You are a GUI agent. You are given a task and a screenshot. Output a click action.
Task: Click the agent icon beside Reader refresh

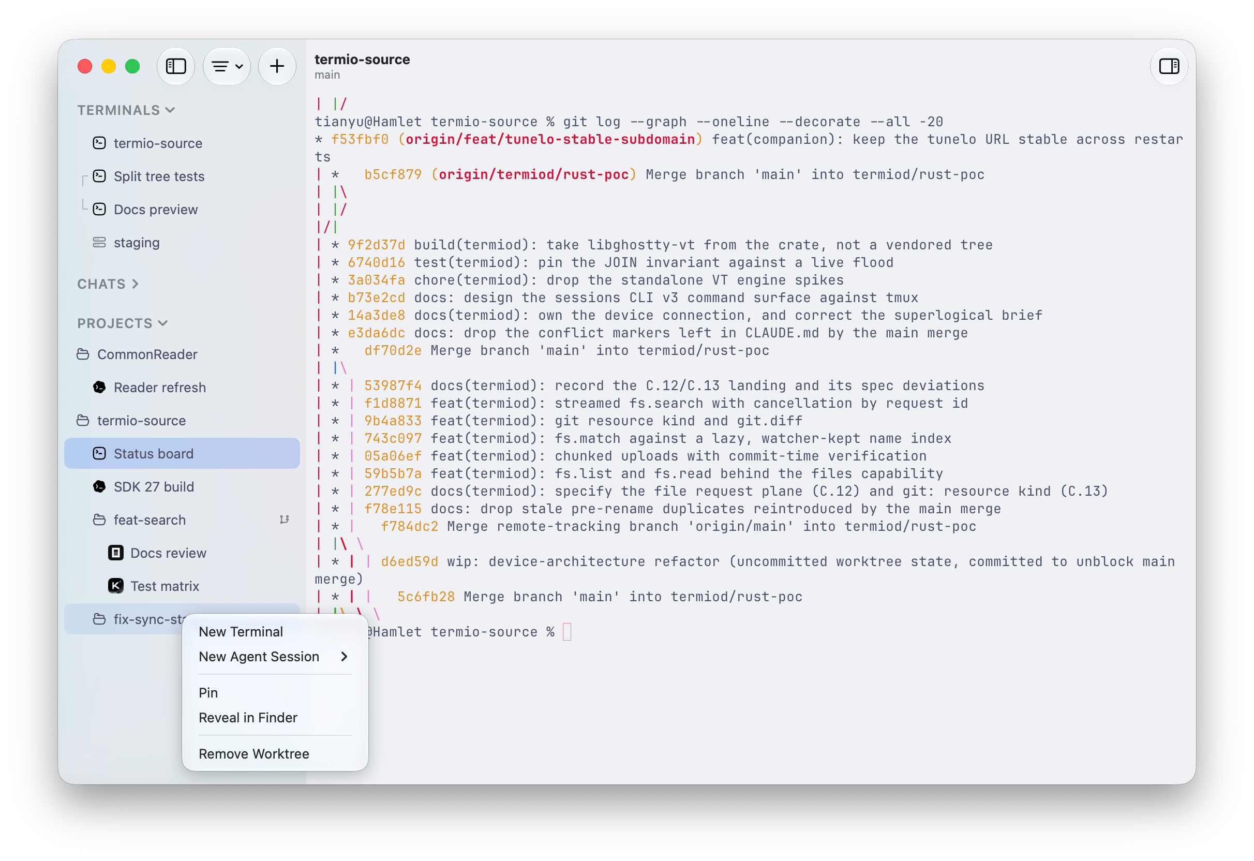coord(99,387)
